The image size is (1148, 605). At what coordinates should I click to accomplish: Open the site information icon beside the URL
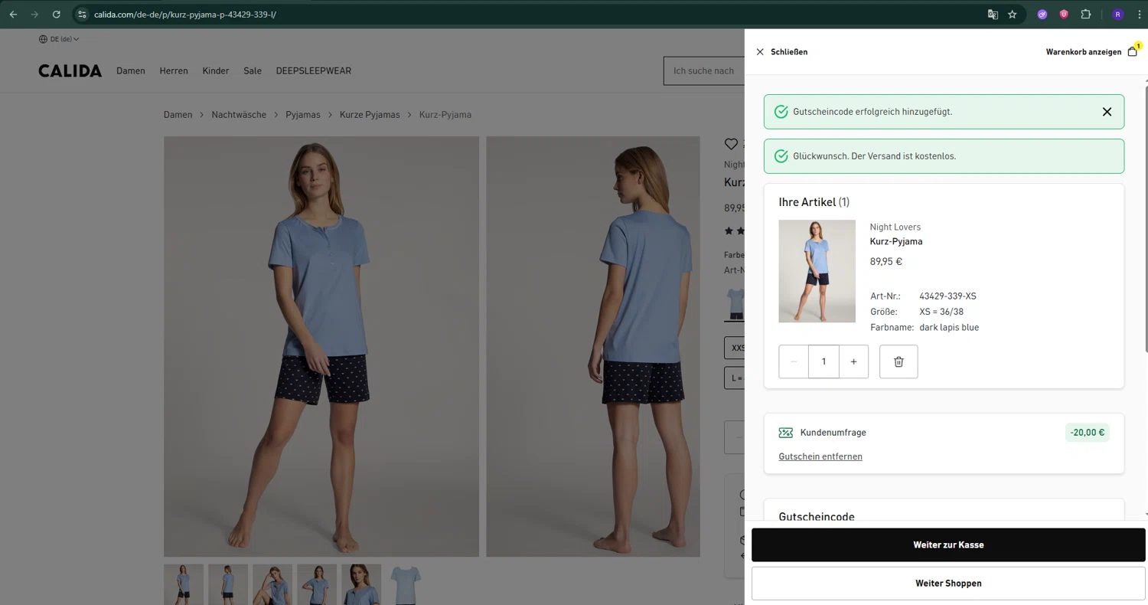click(x=83, y=14)
